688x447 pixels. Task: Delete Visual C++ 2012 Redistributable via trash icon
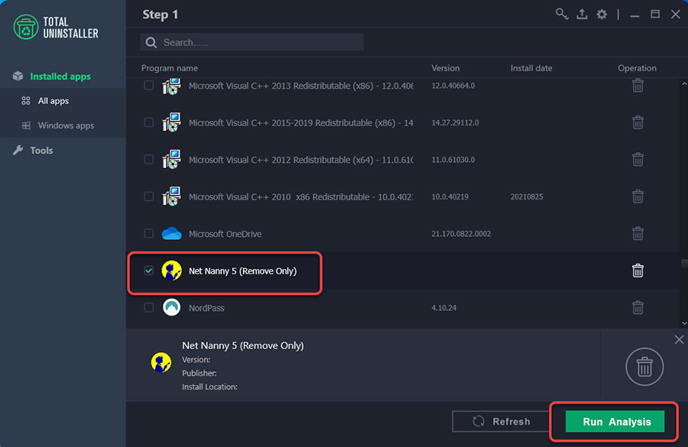638,160
